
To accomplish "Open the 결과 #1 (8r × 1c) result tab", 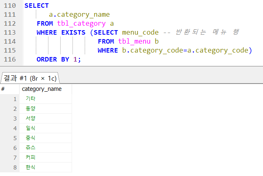I will point(30,78).
